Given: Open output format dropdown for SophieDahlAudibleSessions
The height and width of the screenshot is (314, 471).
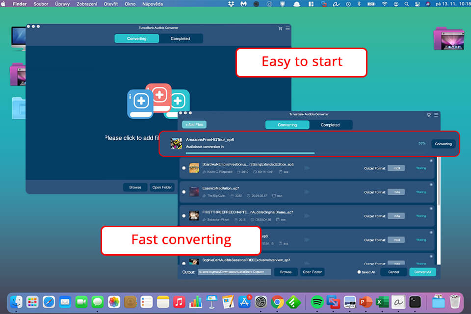Looking at the screenshot, I should [x=396, y=263].
